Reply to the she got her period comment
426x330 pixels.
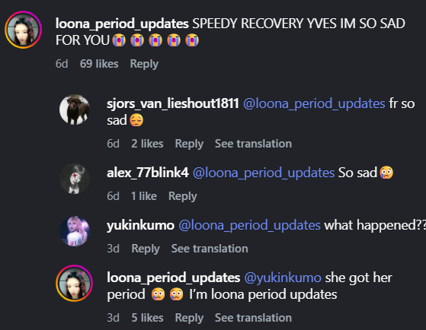(189, 318)
